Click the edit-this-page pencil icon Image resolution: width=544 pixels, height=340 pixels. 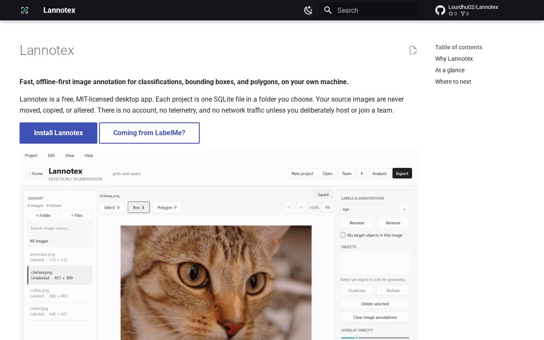coord(413,50)
